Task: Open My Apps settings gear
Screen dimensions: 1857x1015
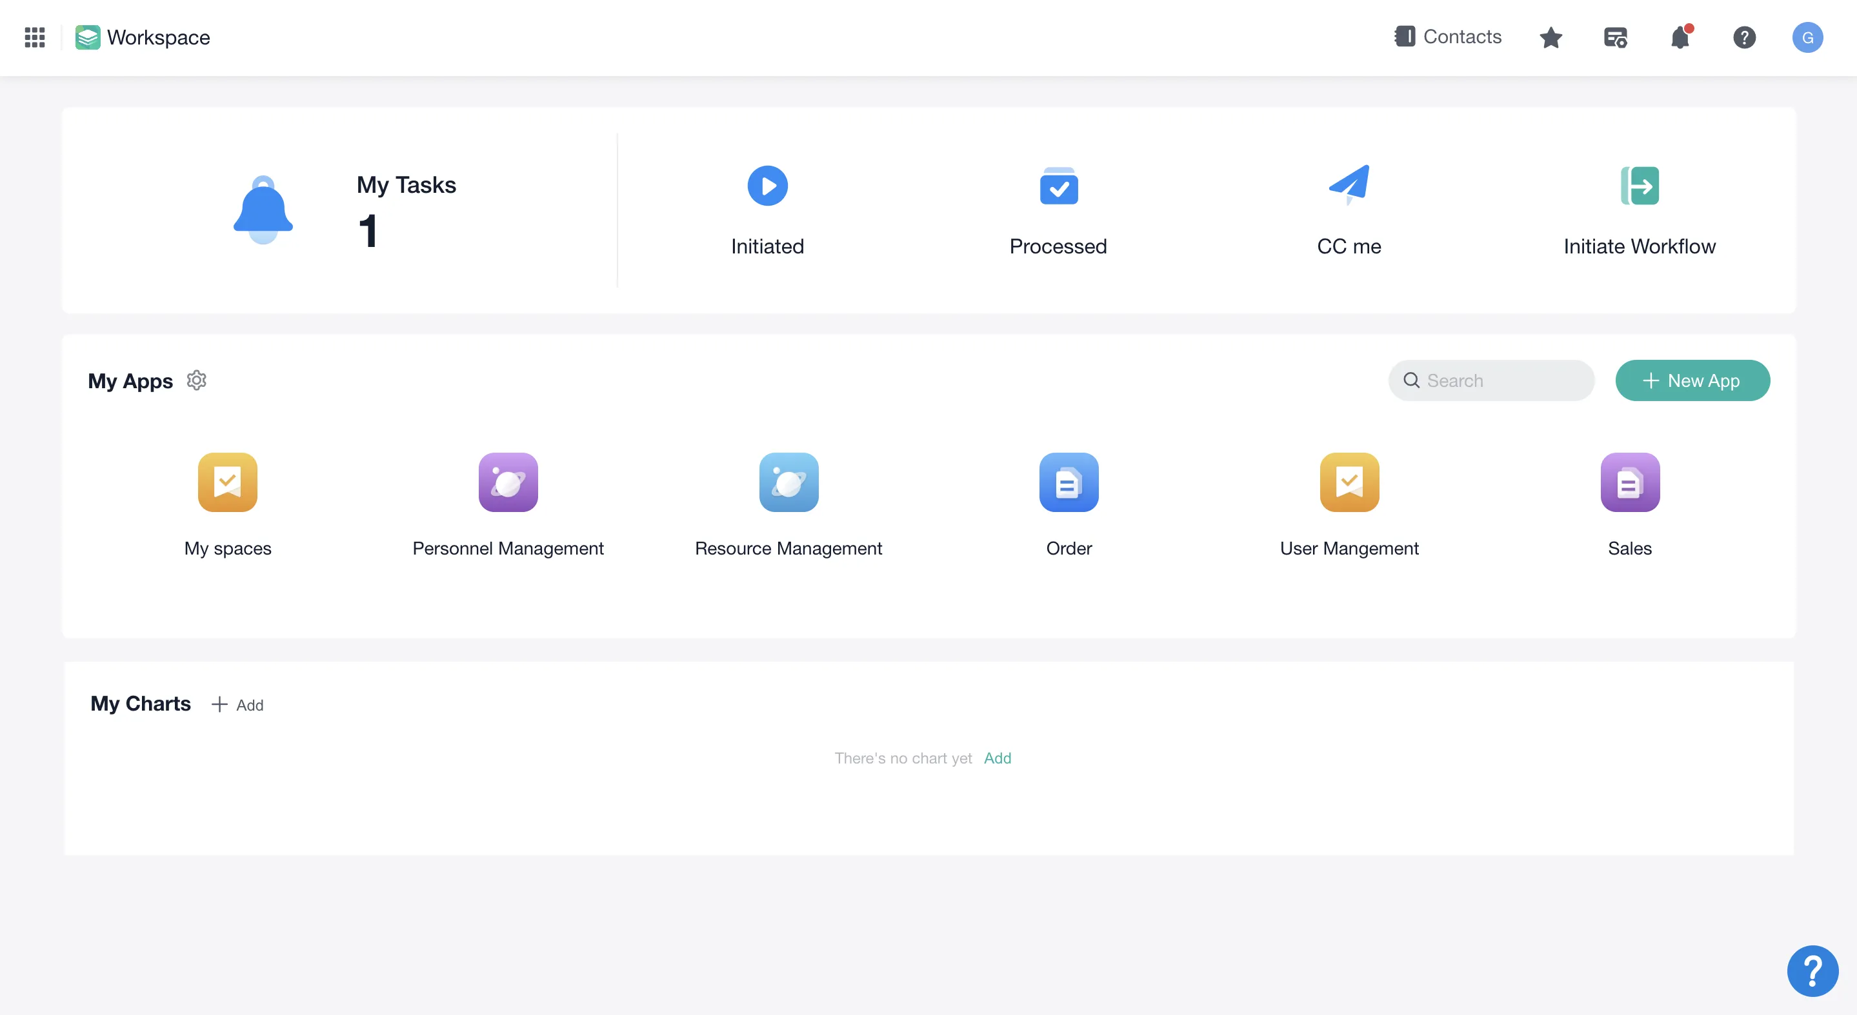Action: [196, 380]
